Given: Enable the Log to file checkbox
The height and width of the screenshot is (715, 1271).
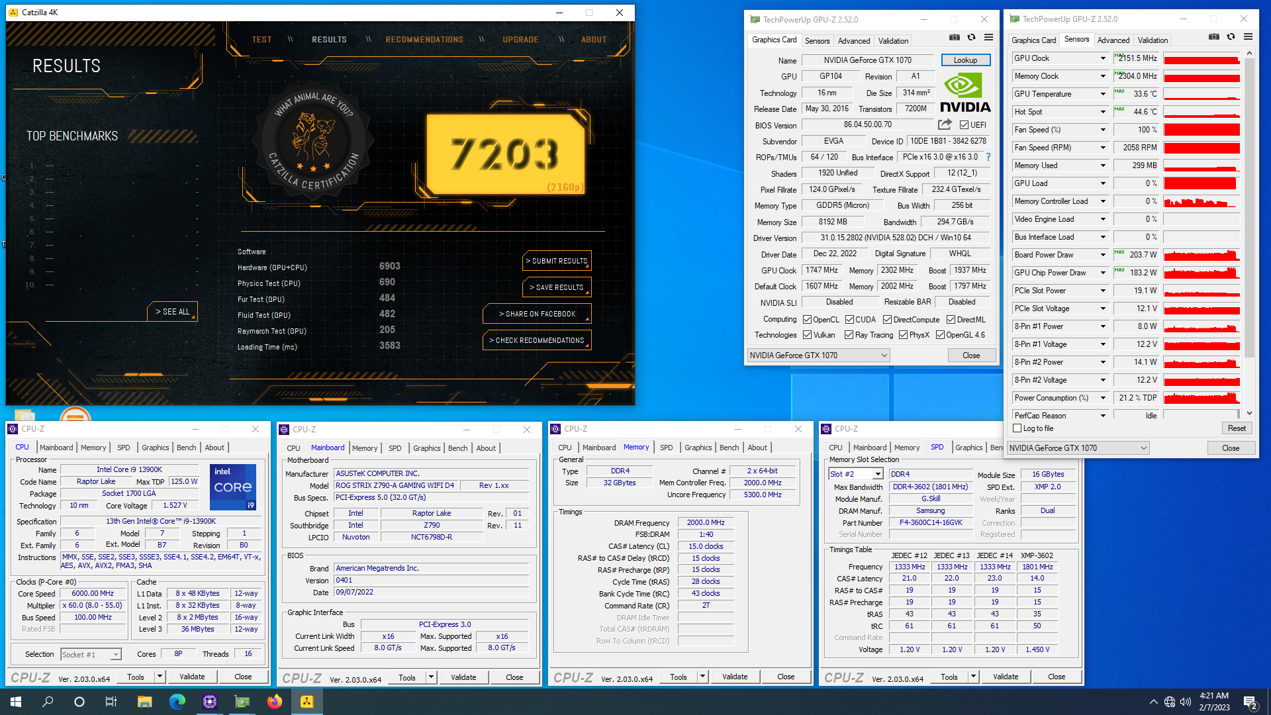Looking at the screenshot, I should [x=1017, y=428].
